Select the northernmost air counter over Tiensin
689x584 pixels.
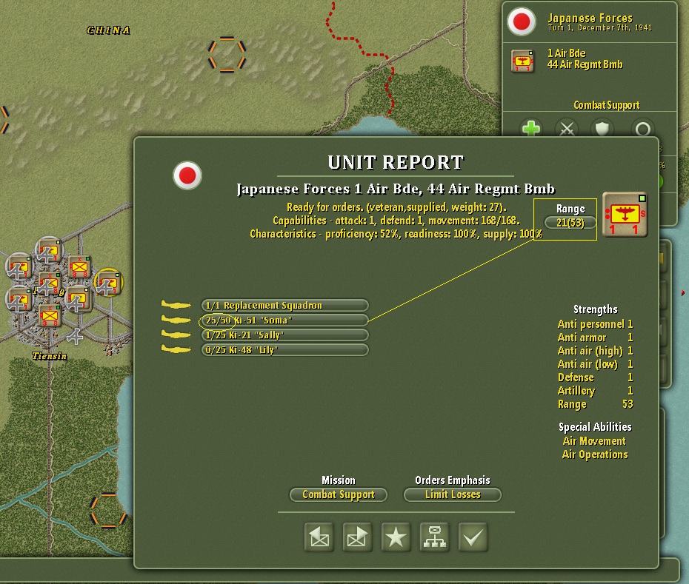click(49, 251)
